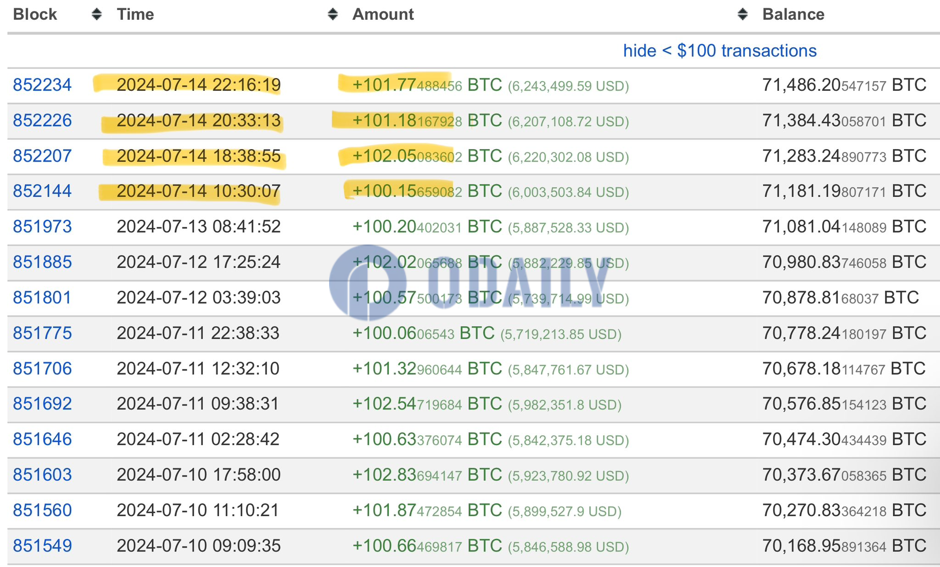
Task: Click amount +100.0606543 BTC
Action: tap(424, 333)
